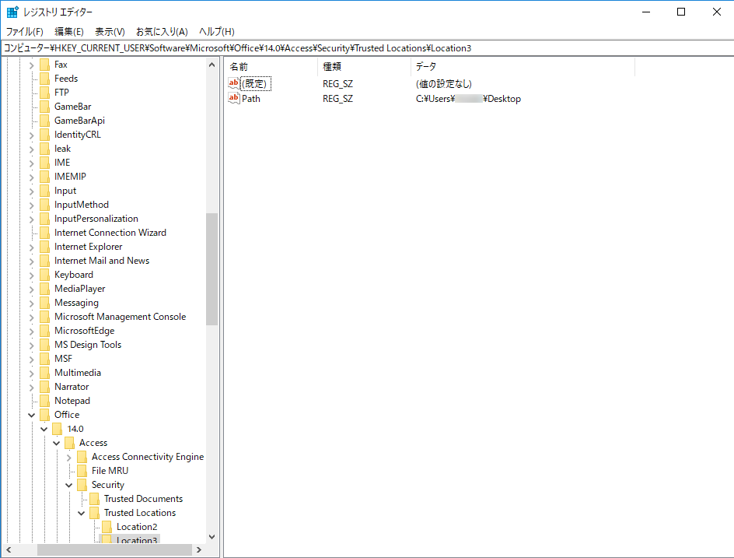Maximize the Registry Editor window
Image resolution: width=734 pixels, height=558 pixels.
point(681,12)
